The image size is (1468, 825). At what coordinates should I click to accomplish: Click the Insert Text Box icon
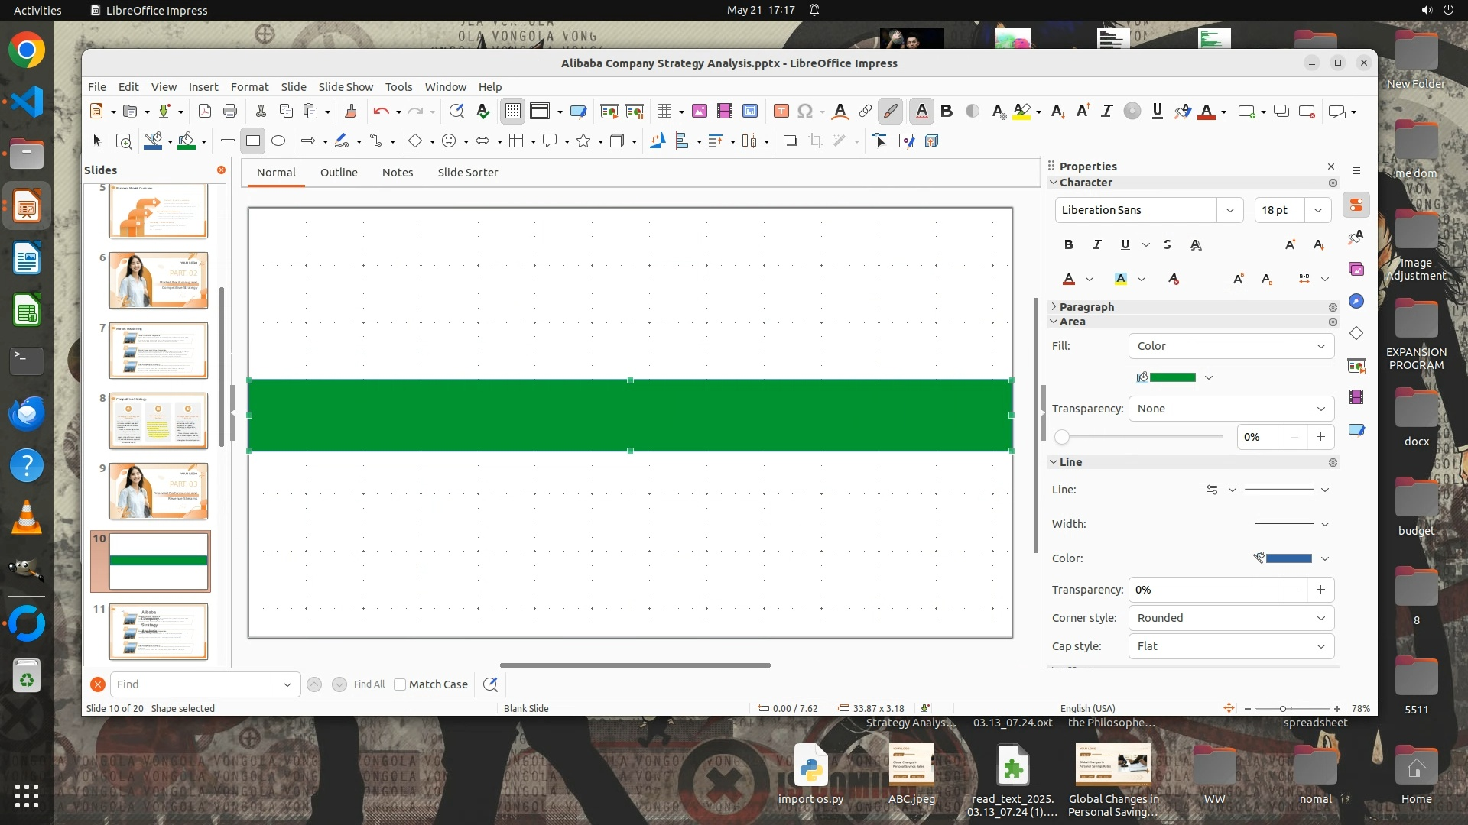[x=781, y=112]
